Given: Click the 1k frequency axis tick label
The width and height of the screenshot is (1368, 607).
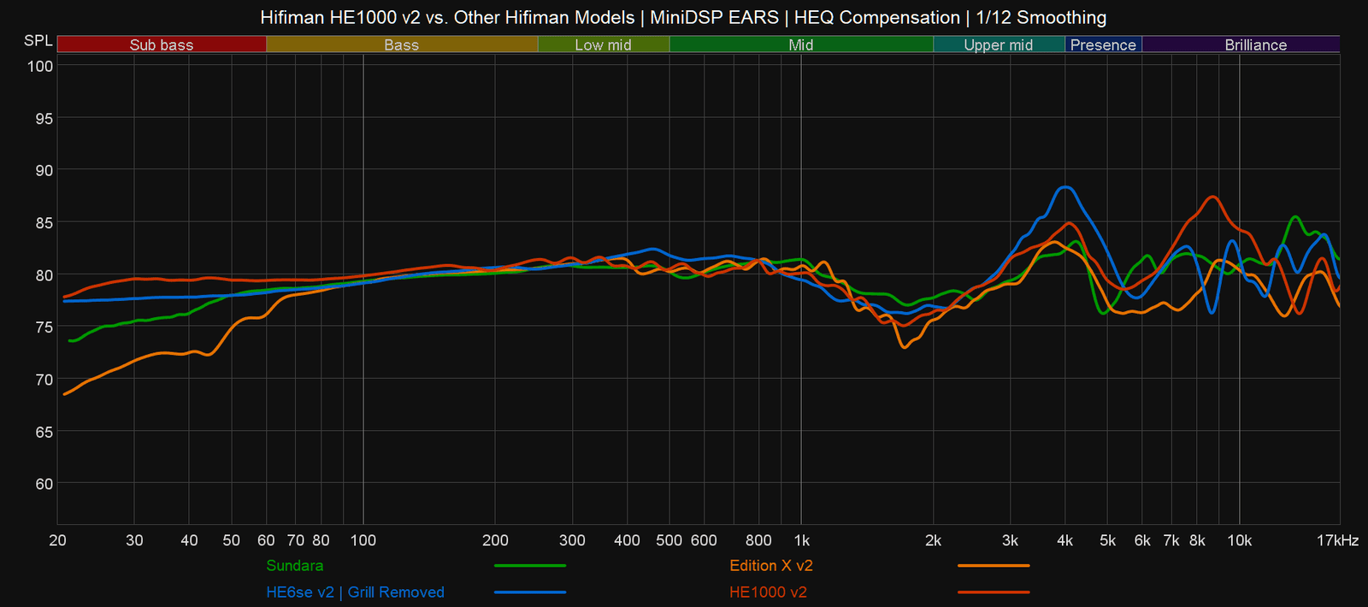Looking at the screenshot, I should click(x=801, y=540).
